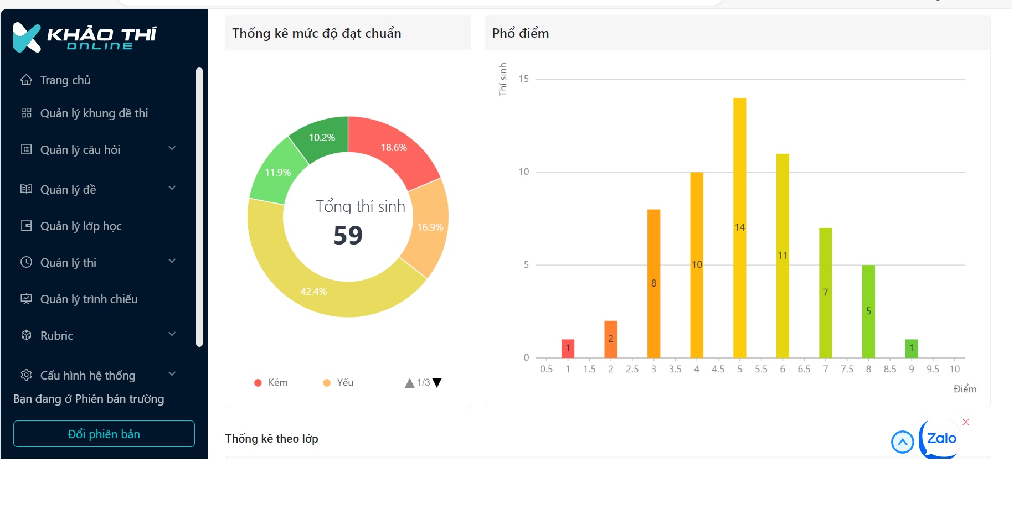Go to next legend page arrow
The image size is (1014, 509).
[437, 383]
